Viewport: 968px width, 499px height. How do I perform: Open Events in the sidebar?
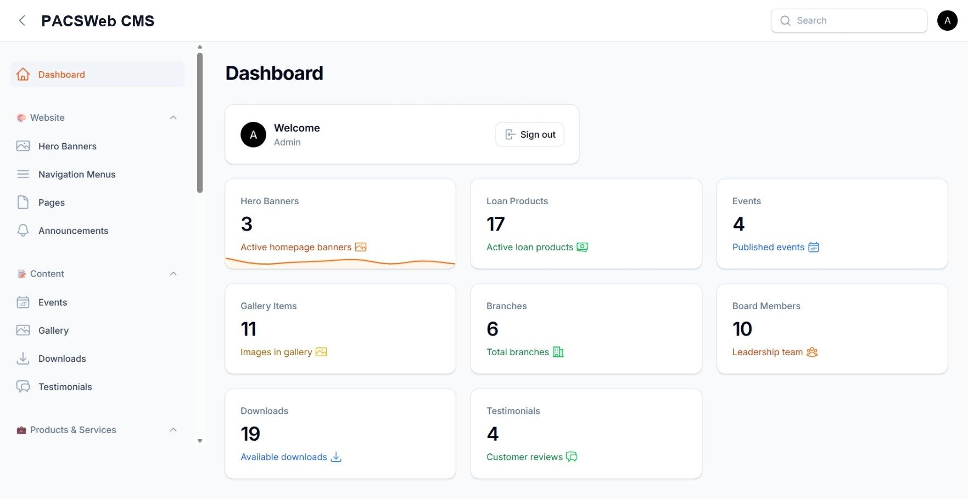[x=97, y=302]
